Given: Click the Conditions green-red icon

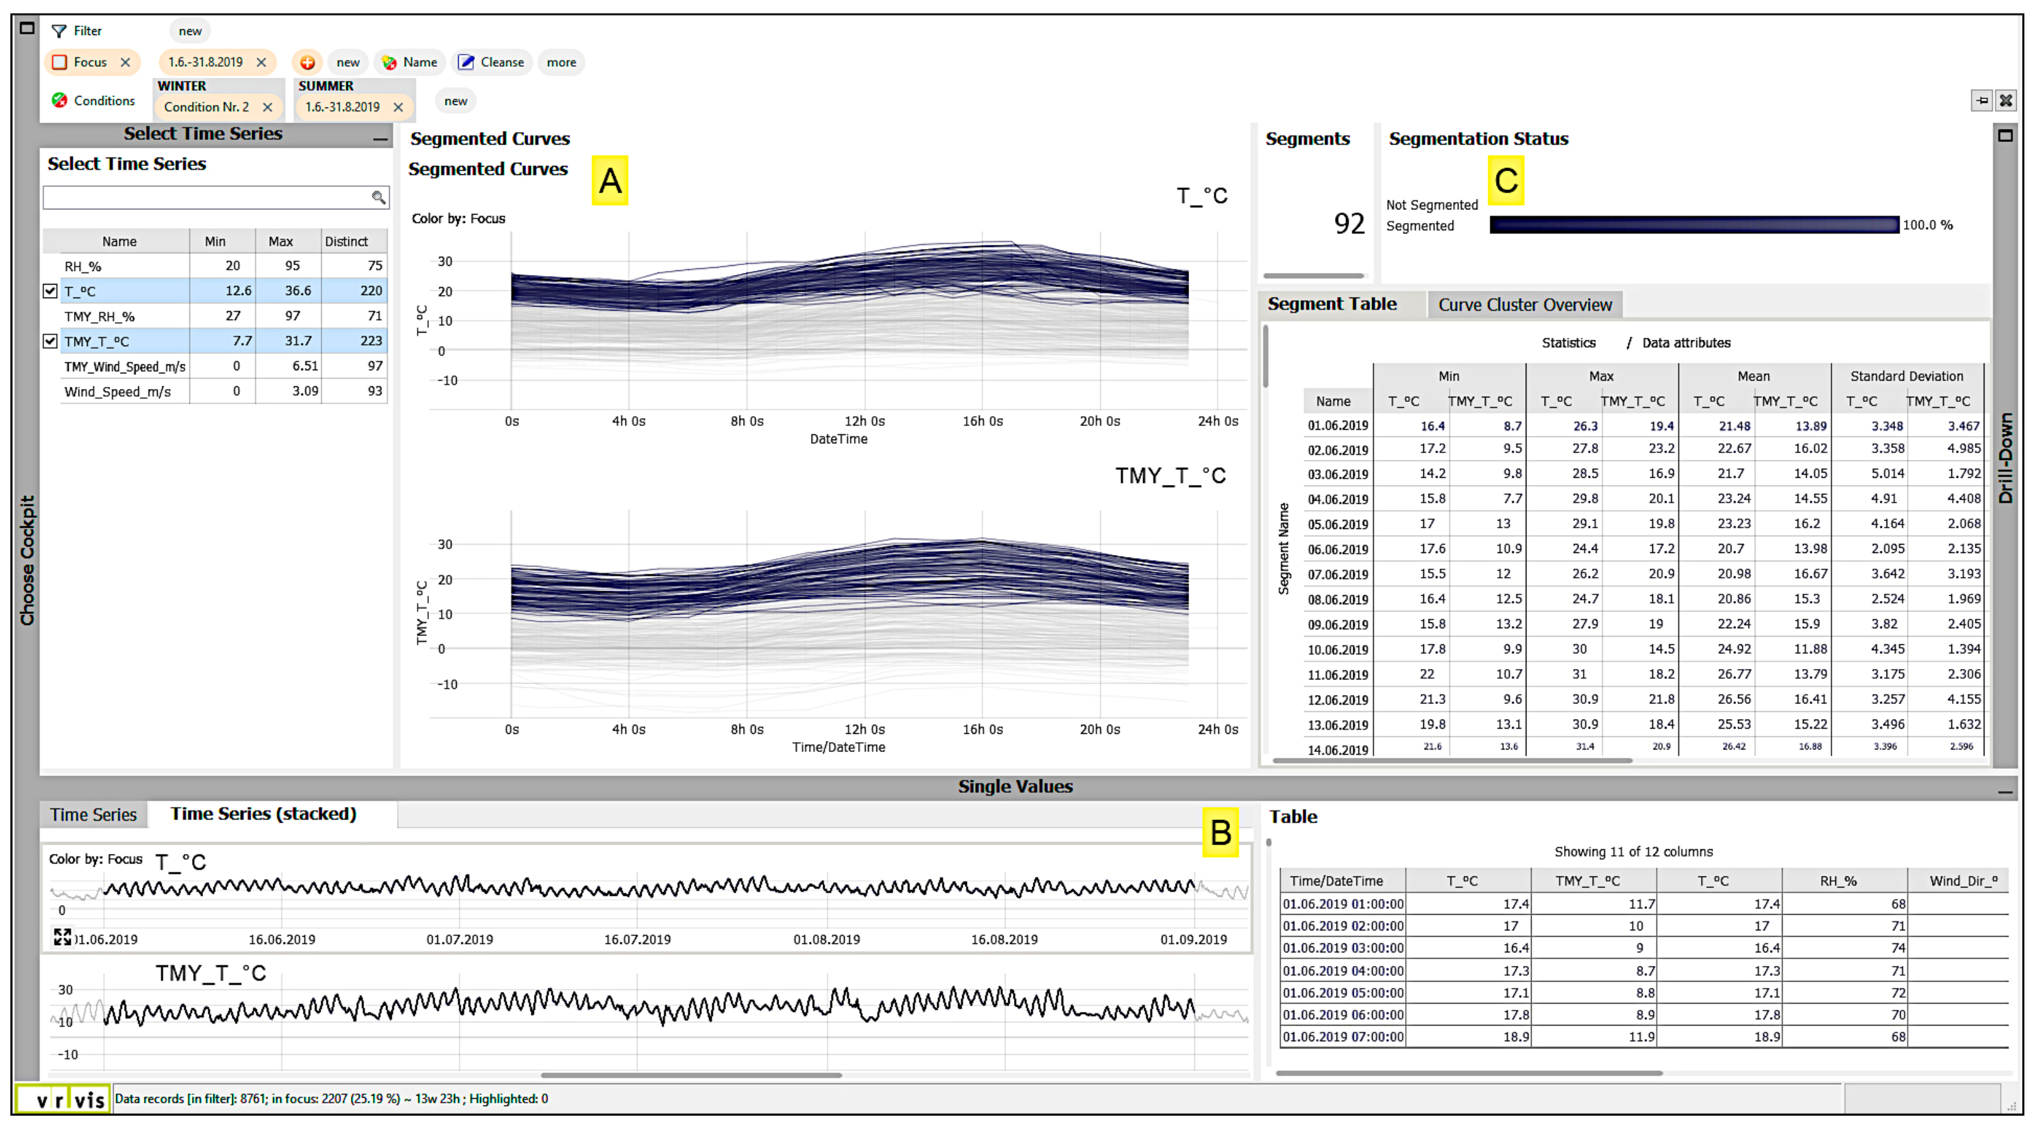Looking at the screenshot, I should pos(59,100).
